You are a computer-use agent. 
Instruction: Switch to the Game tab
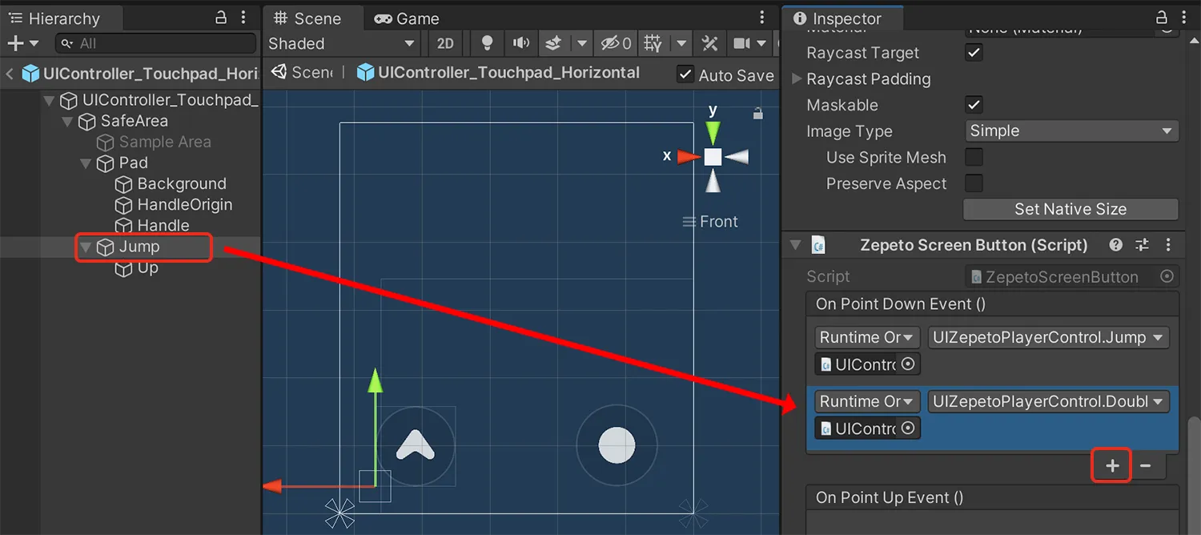click(408, 18)
